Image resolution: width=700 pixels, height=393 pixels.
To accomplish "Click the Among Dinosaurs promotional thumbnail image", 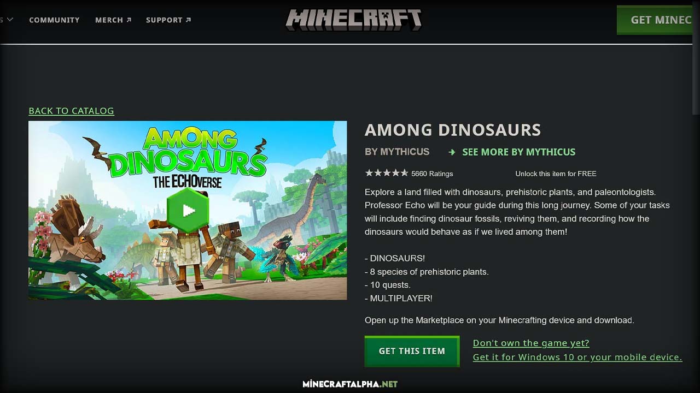I will pyautogui.click(x=188, y=210).
